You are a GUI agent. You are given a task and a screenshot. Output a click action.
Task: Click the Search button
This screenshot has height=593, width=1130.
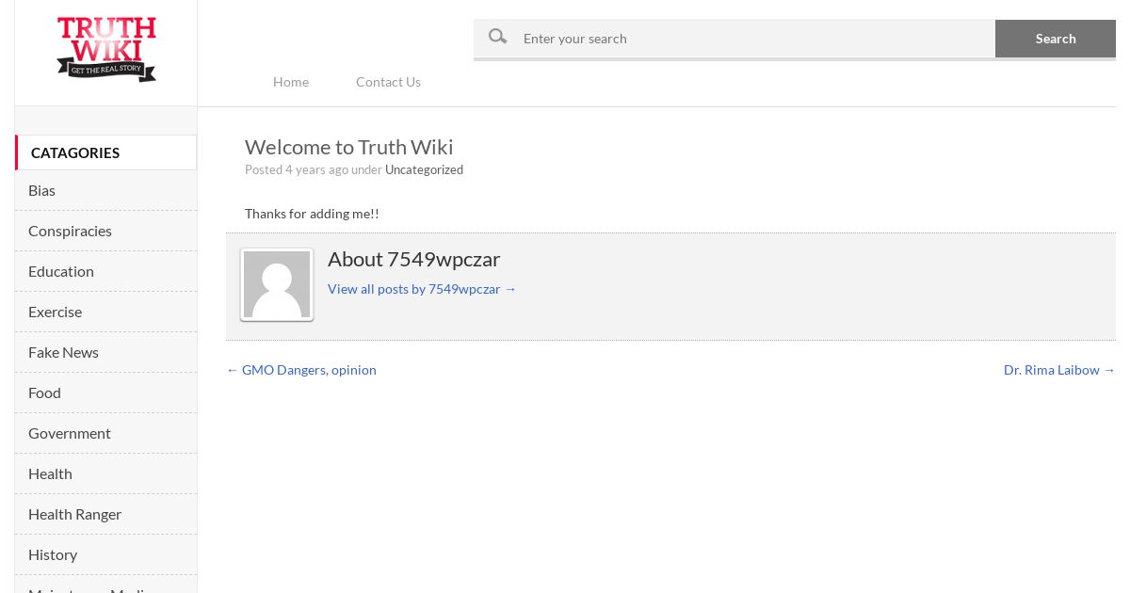click(1056, 39)
